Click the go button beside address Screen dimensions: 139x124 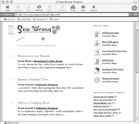(x=134, y=14)
